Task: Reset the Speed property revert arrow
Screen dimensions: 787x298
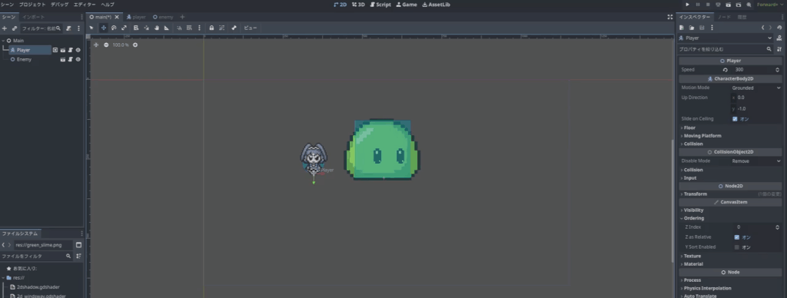Action: [x=726, y=70]
